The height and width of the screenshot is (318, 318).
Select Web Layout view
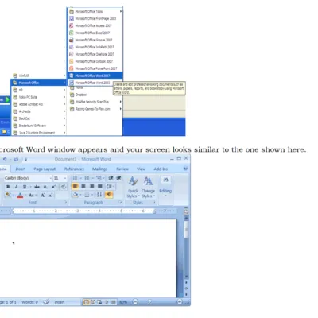(99, 302)
